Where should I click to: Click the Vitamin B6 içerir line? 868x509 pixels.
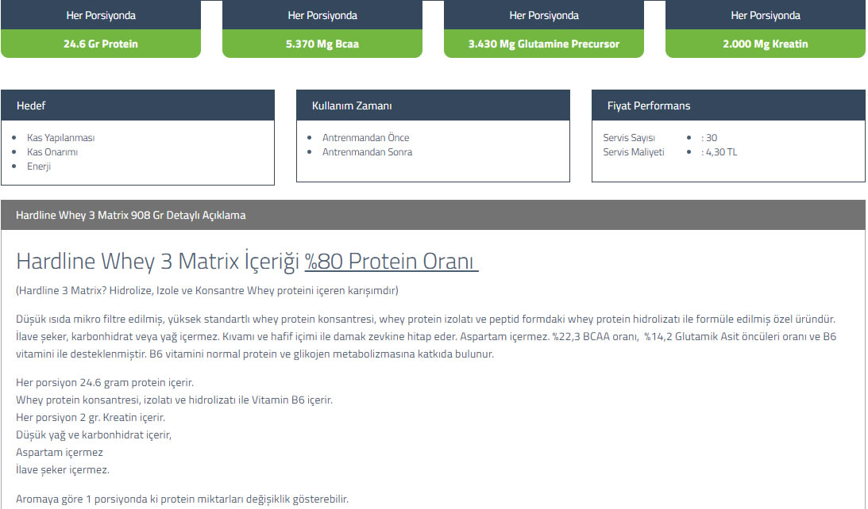pyautogui.click(x=175, y=400)
